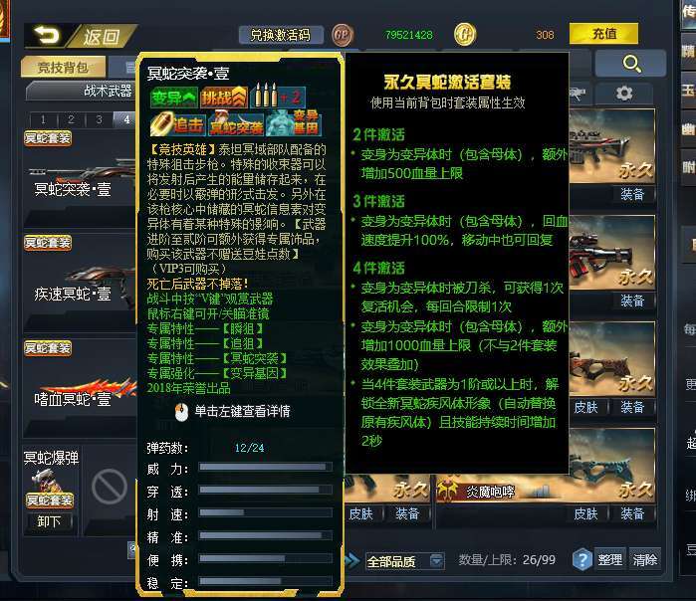Image resolution: width=696 pixels, height=601 pixels.
Task: Select the pistol category filter icon
Action: (x=578, y=94)
